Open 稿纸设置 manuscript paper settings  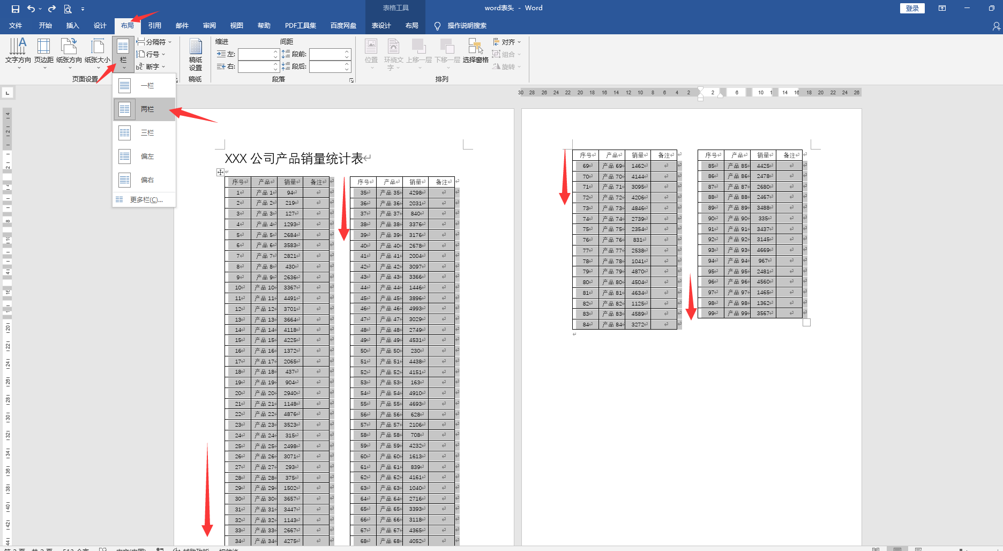tap(196, 55)
